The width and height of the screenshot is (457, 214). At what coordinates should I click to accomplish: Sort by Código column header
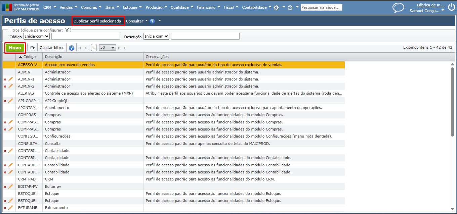pyautogui.click(x=29, y=57)
